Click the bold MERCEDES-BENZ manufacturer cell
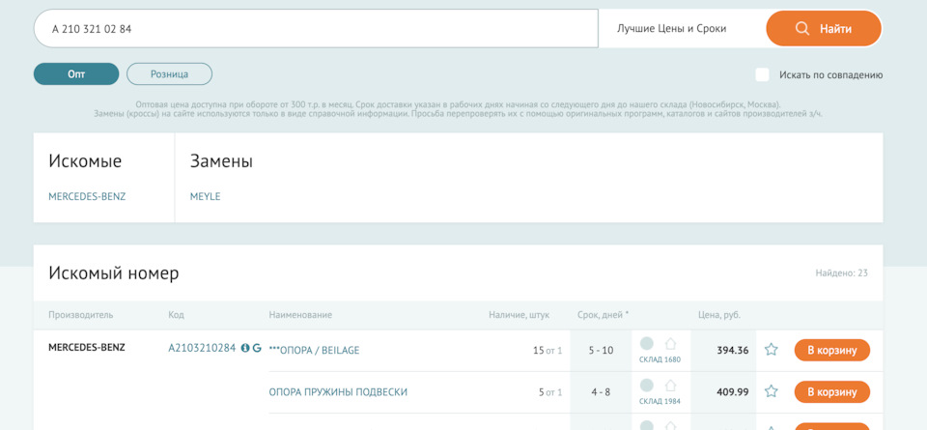This screenshot has height=430, width=927. point(87,348)
